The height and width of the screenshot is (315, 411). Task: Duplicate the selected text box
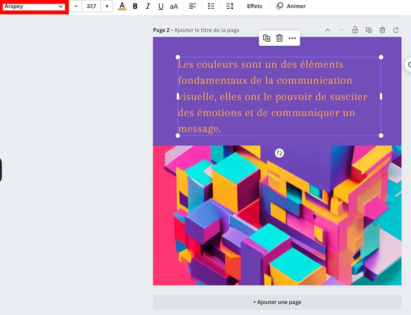click(x=266, y=38)
